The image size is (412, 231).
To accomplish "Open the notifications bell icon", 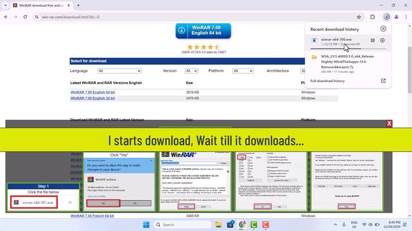I will pyautogui.click(x=405, y=225).
